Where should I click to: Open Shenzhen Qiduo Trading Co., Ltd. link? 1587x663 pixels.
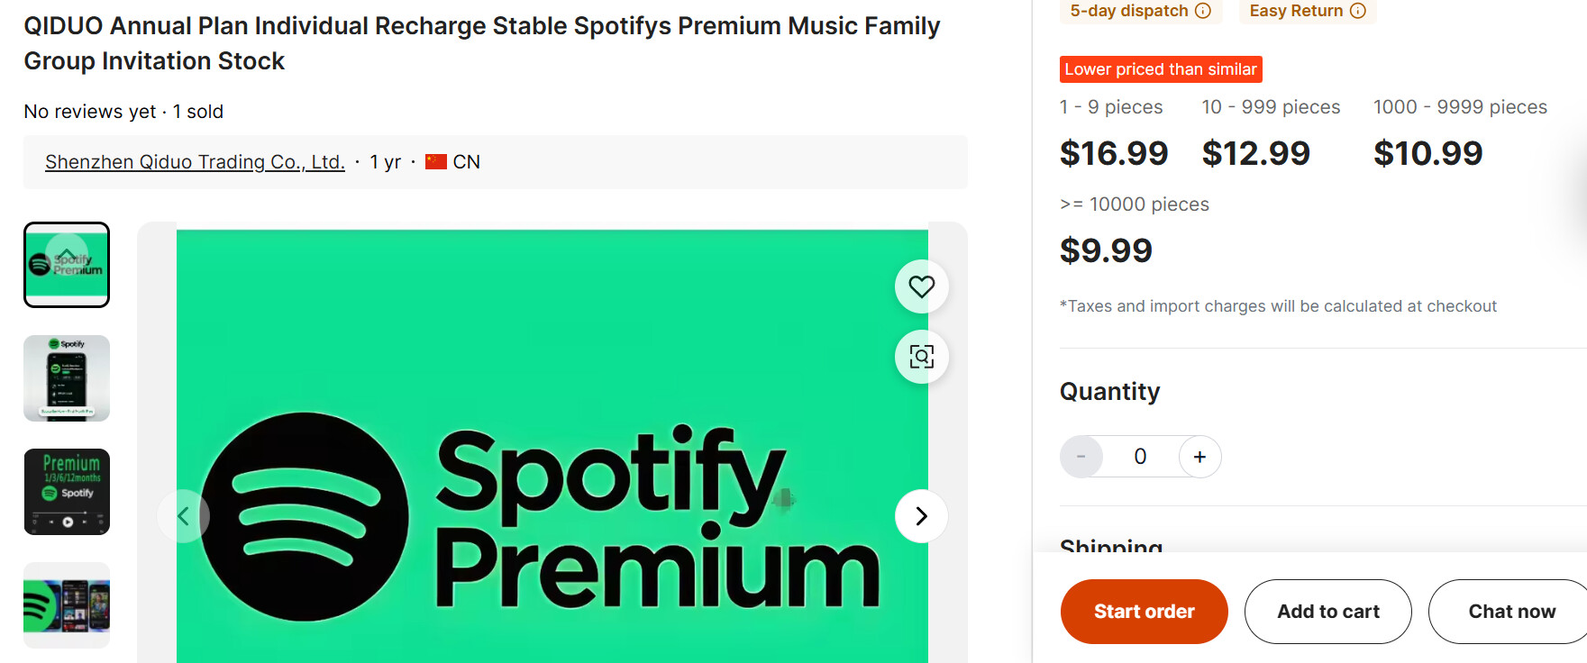[x=195, y=162]
